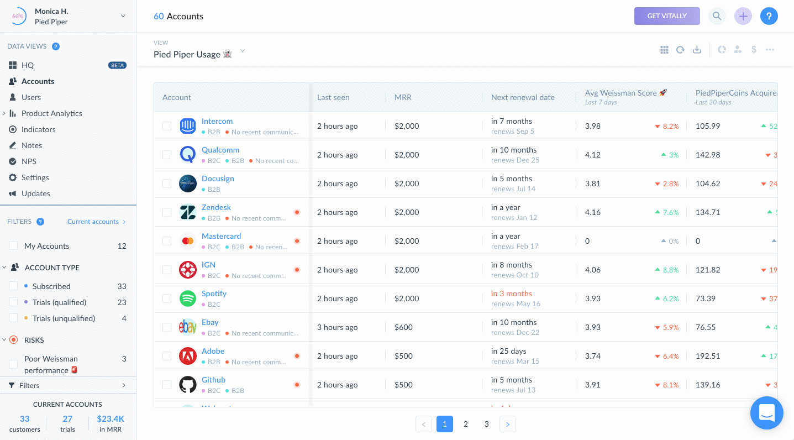
Task: Collapse the Account Type filter section
Action: 4,268
